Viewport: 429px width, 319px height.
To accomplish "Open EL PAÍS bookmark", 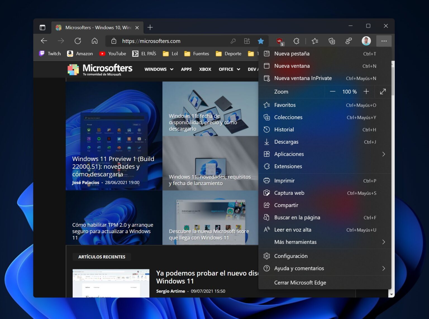I will tap(144, 54).
